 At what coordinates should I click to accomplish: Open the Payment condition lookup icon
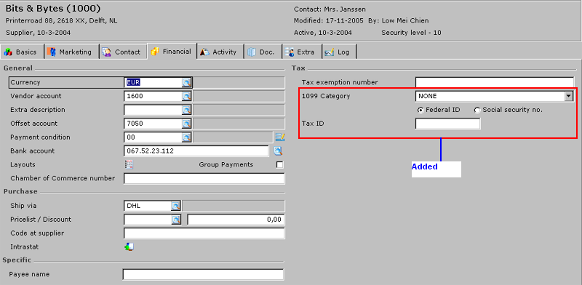click(x=186, y=137)
